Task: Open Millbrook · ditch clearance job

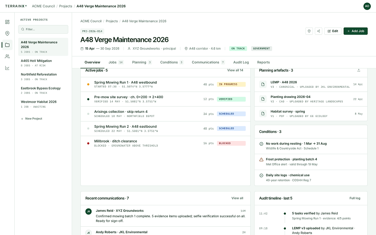Action: 165,143
